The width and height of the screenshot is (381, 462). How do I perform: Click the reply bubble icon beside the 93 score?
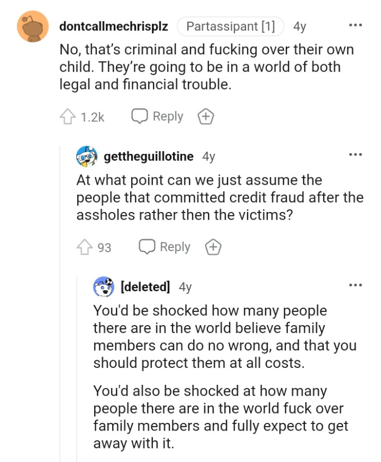(x=147, y=247)
